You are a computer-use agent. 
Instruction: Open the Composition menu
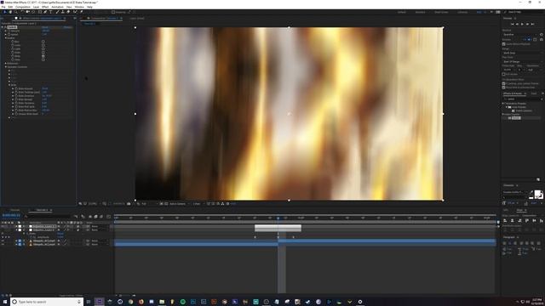coord(23,7)
